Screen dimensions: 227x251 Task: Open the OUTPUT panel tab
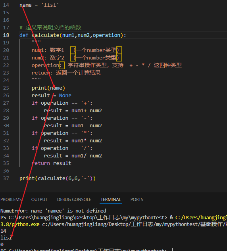(39, 199)
